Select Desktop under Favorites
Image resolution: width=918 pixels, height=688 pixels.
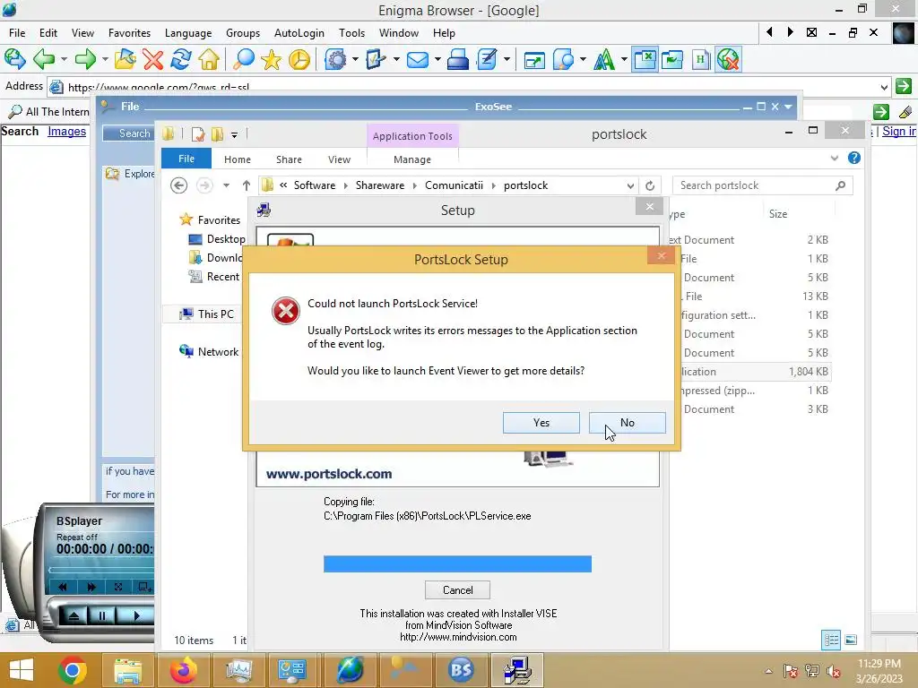click(217, 238)
